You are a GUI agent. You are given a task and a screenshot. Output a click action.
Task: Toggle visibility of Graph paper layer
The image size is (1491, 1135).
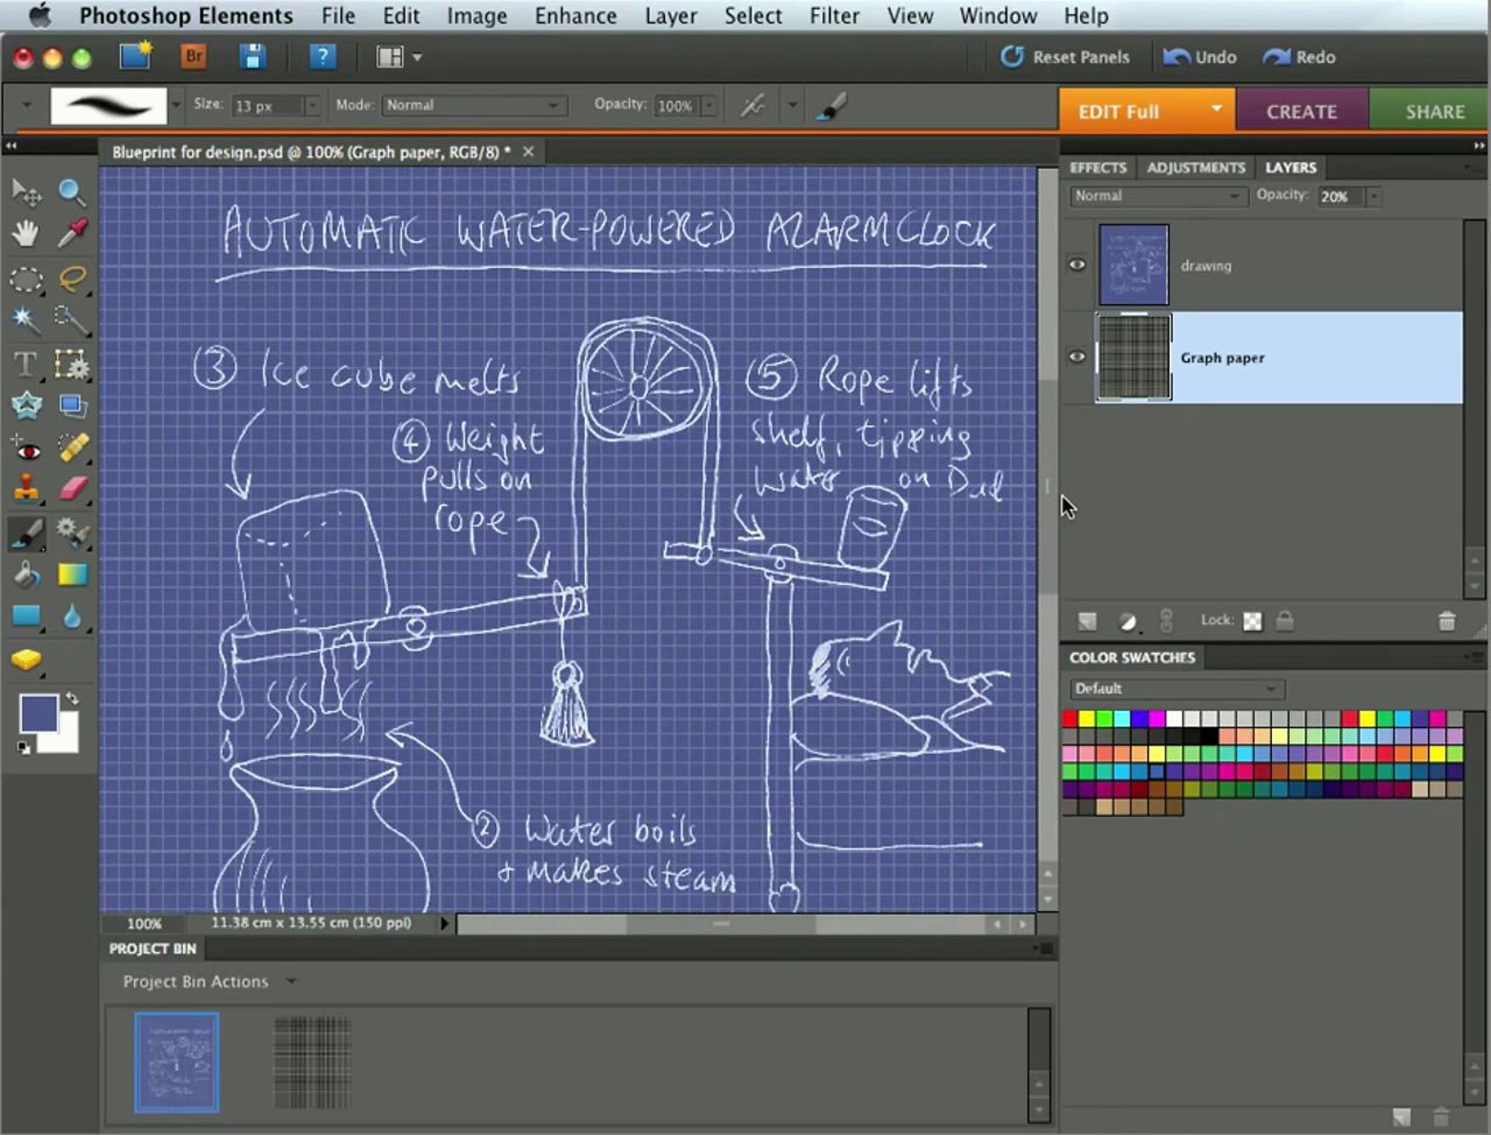coord(1077,357)
